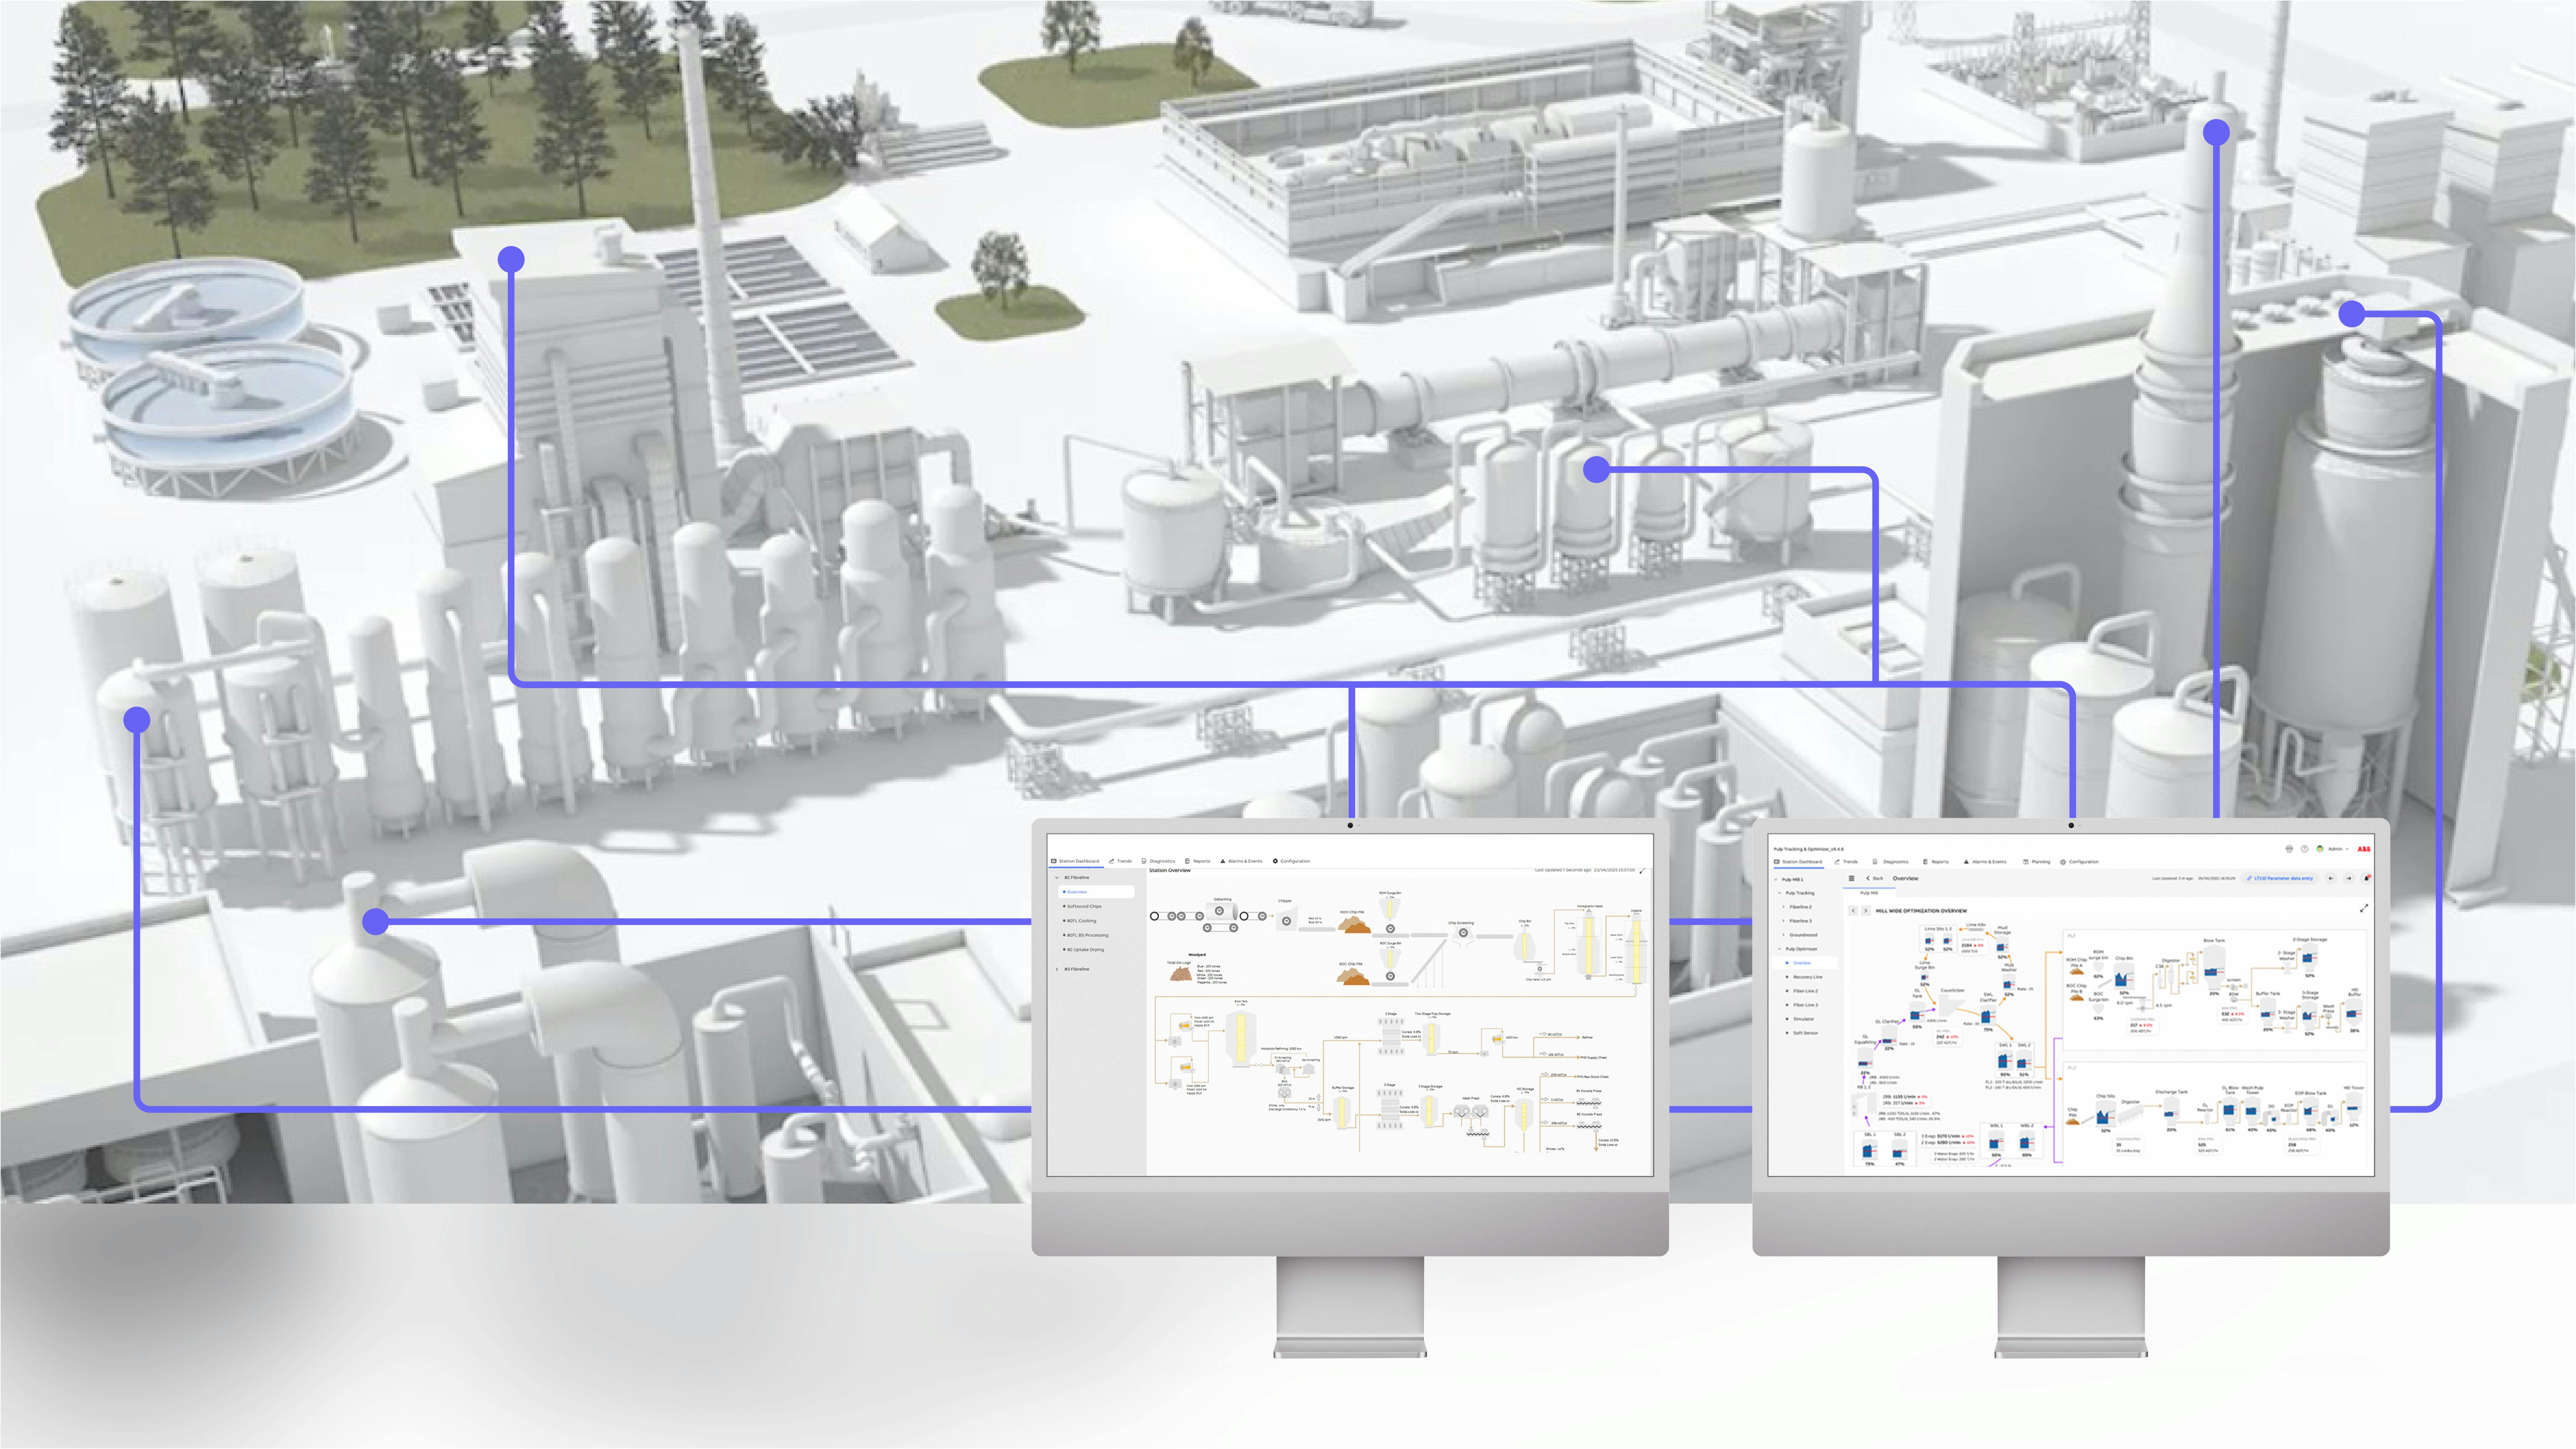Open Configuration using the gear icon

[x=1275, y=861]
